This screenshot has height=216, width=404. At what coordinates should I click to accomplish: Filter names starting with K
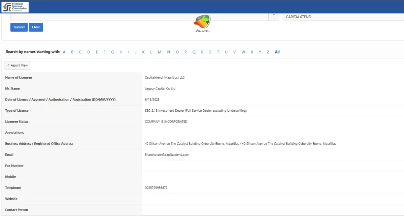click(x=143, y=52)
